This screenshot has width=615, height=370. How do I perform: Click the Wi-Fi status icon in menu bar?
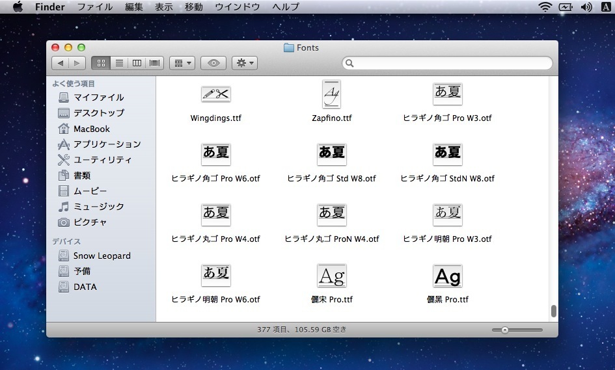point(544,7)
